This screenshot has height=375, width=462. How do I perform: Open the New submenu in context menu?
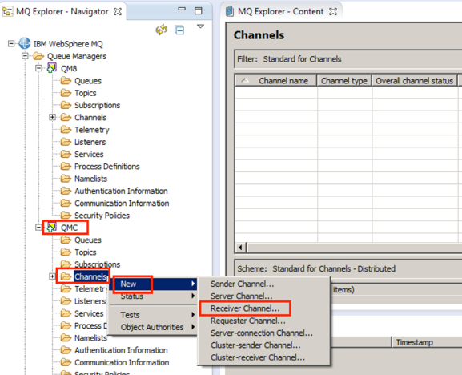(153, 284)
